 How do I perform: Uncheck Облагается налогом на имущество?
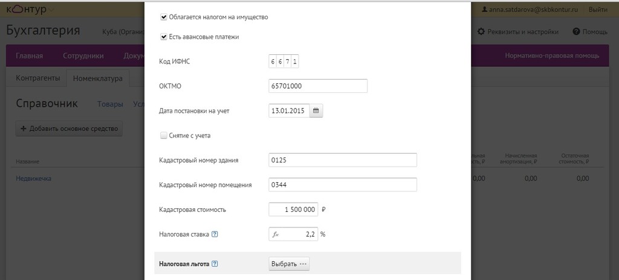tap(163, 17)
